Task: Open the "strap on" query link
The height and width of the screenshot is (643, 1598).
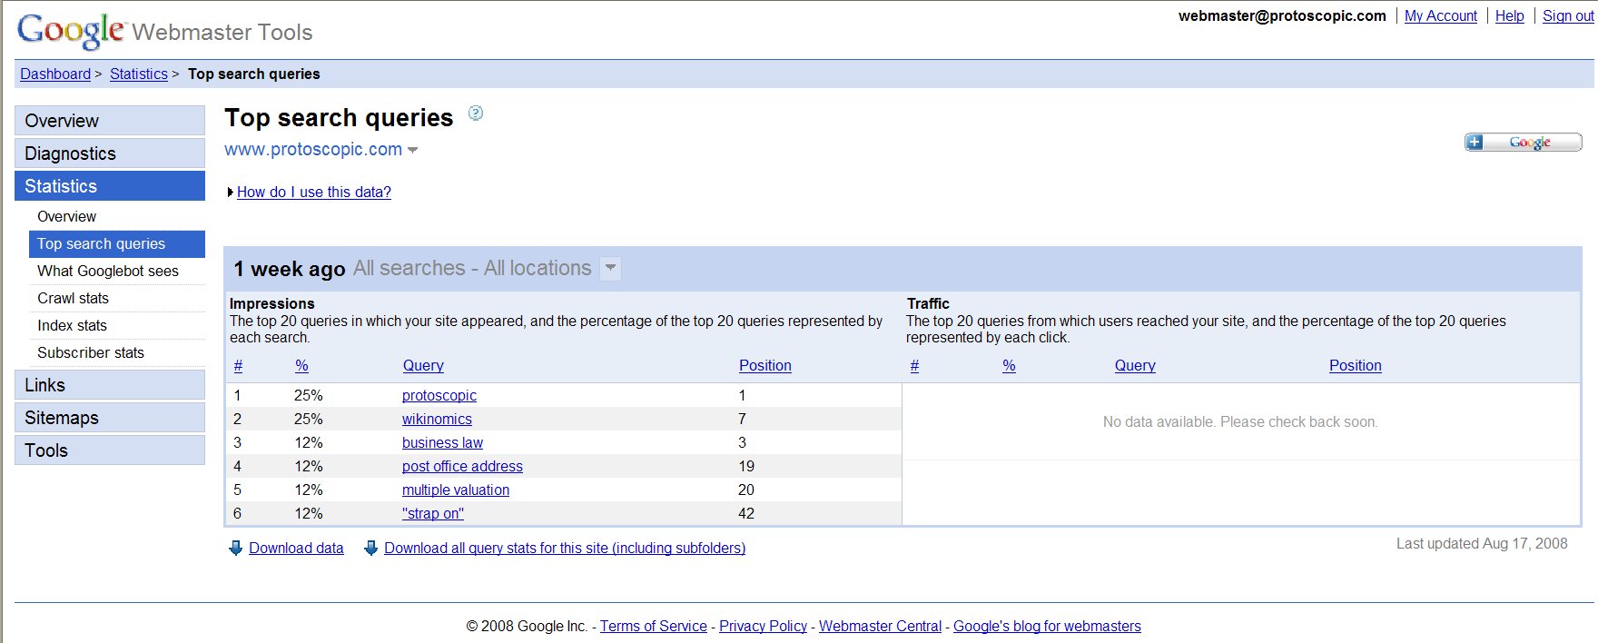Action: 433,513
